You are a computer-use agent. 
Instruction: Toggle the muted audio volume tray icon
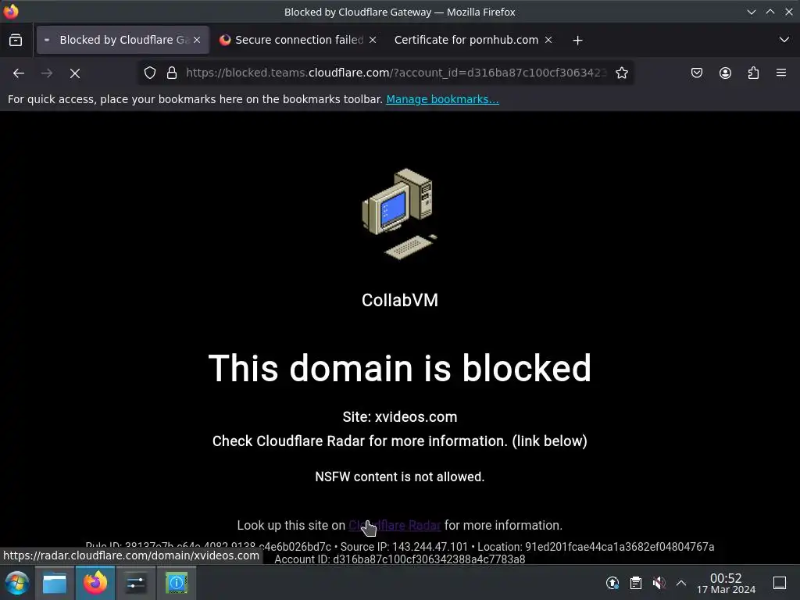tap(659, 583)
